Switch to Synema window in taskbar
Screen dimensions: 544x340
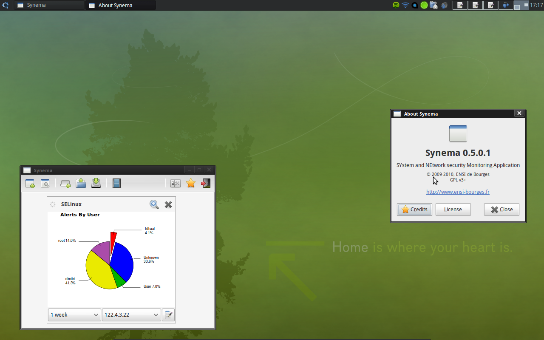click(49, 5)
